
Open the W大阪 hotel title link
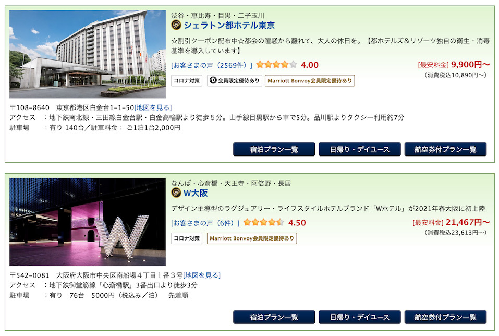196,193
